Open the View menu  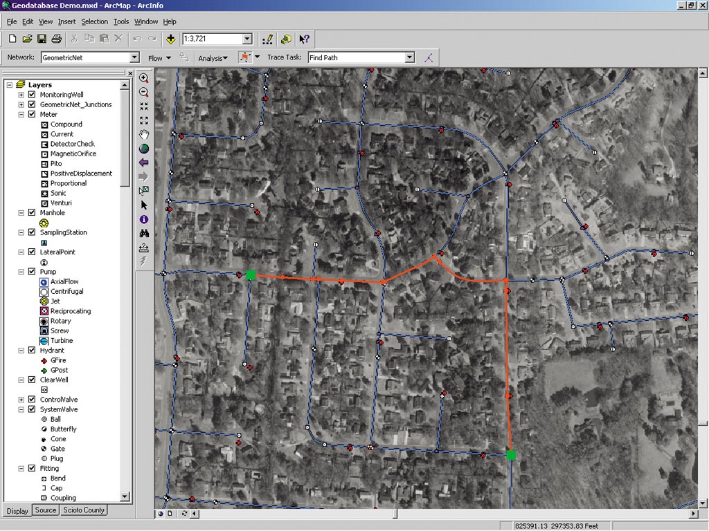point(45,21)
